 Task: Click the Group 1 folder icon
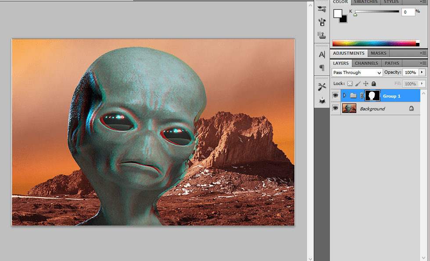[354, 96]
